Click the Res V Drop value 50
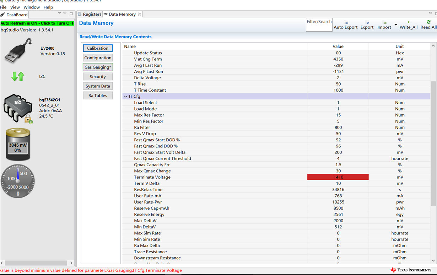Image resolution: width=437 pixels, height=275 pixels. (x=338, y=134)
